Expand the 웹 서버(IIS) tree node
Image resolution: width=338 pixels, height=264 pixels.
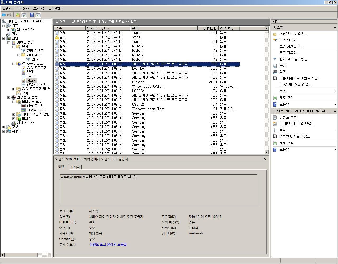pos(8,30)
